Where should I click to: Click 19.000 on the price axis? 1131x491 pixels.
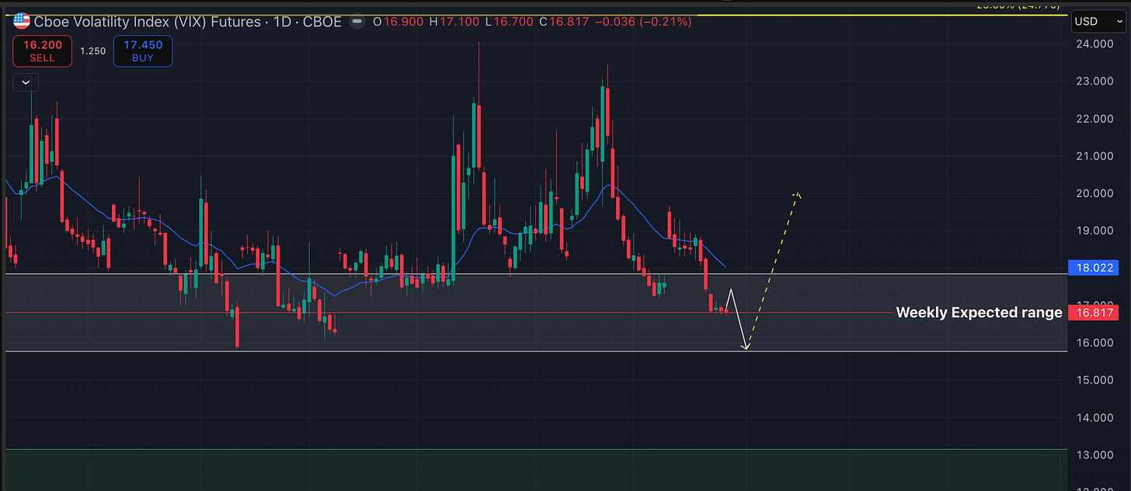(1095, 230)
